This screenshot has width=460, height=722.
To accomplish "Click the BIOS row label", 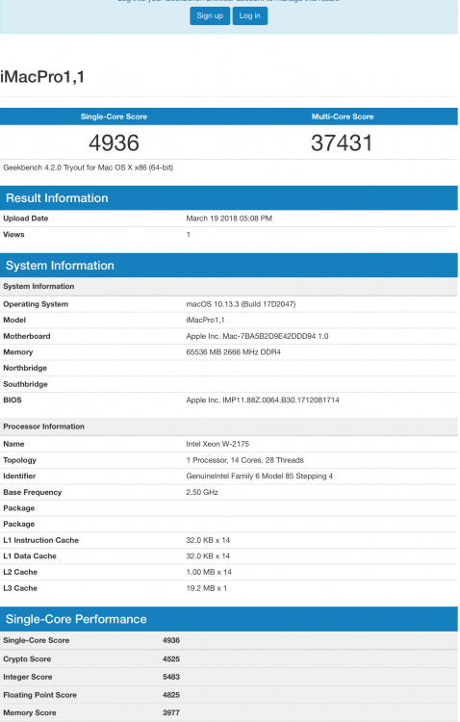I will (13, 400).
